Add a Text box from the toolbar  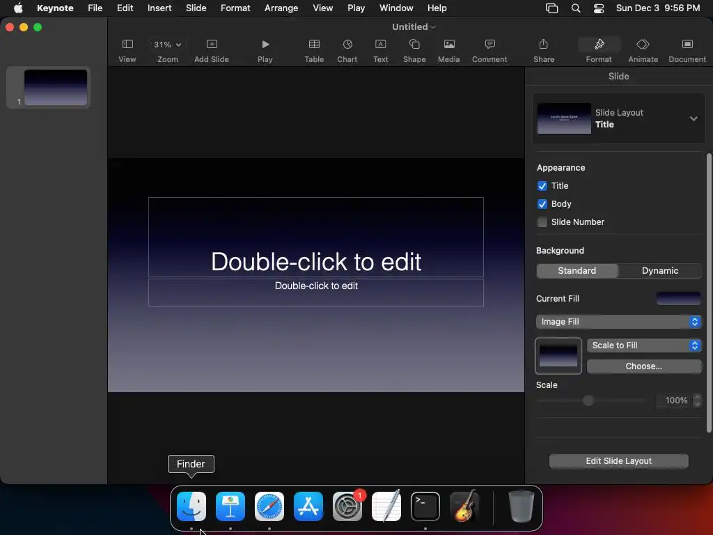381,50
